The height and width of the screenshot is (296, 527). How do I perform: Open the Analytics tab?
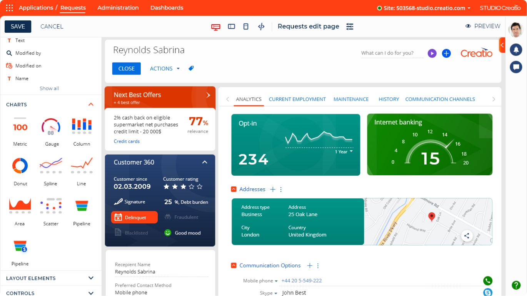coord(248,99)
